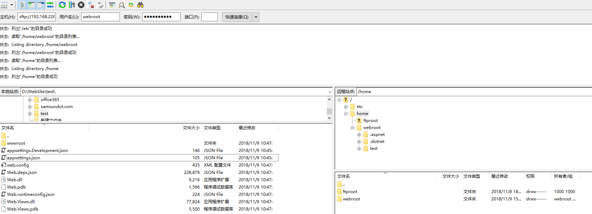The image size is (592, 214).
Task: Search files with binoculars icon
Action: pyautogui.click(x=140, y=5)
